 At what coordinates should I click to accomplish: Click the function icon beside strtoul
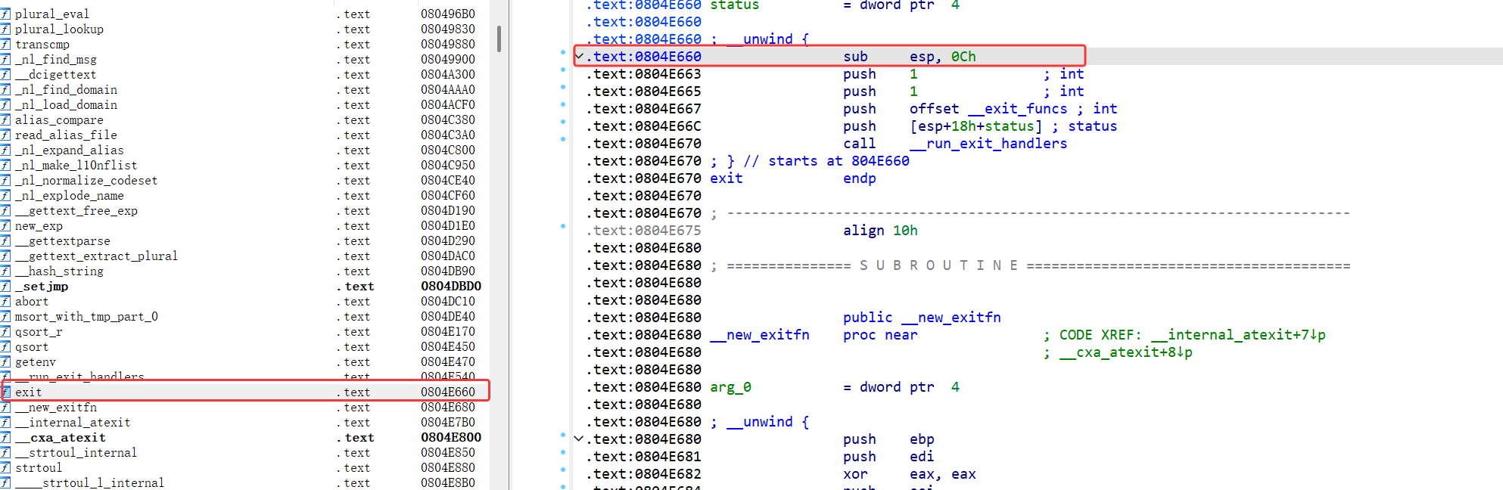pyautogui.click(x=5, y=467)
